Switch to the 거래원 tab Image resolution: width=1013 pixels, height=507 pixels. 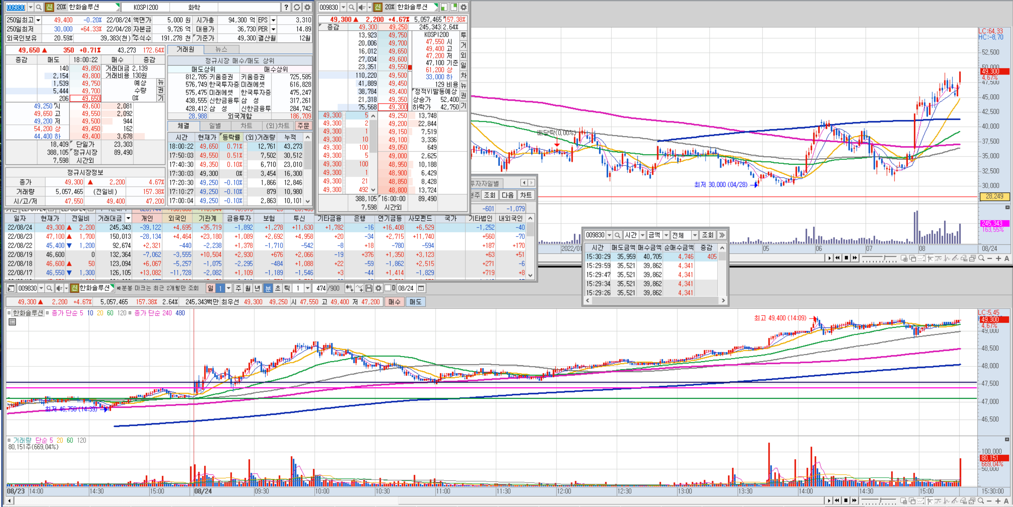tap(186, 49)
